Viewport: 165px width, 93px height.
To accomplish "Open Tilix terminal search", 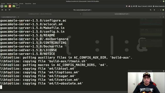I will 151,10.
